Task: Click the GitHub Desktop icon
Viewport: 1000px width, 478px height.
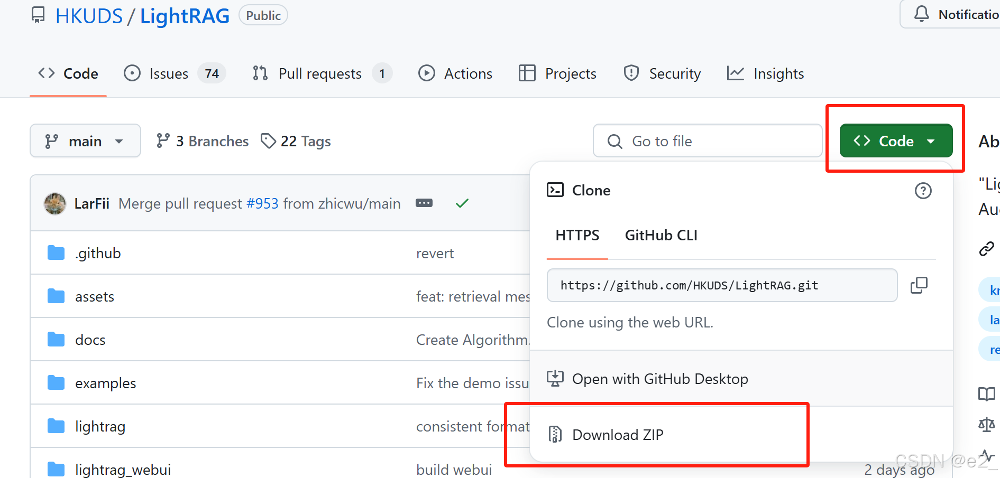Action: click(x=555, y=378)
